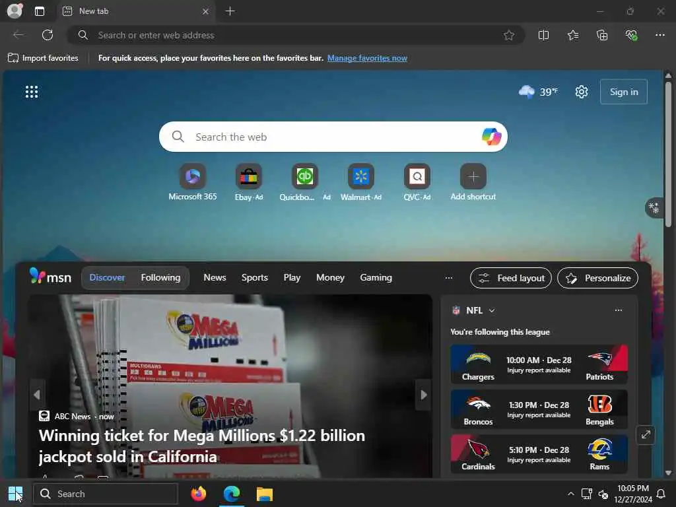This screenshot has width=676, height=507.
Task: Open the QVC shortcut
Action: point(417,182)
